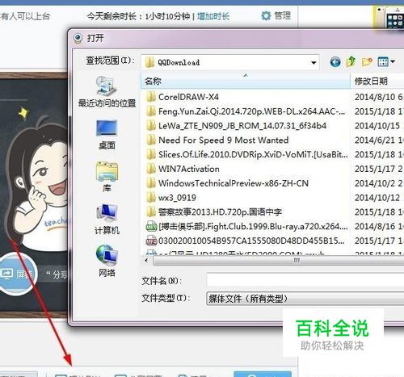Open 管理 settings gear in background window
This screenshot has height=377, width=404.
click(276, 15)
